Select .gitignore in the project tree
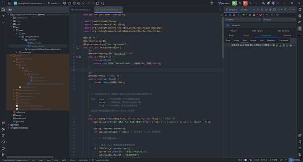Image resolution: width=303 pixels, height=162 pixels. pyautogui.click(x=20, y=112)
